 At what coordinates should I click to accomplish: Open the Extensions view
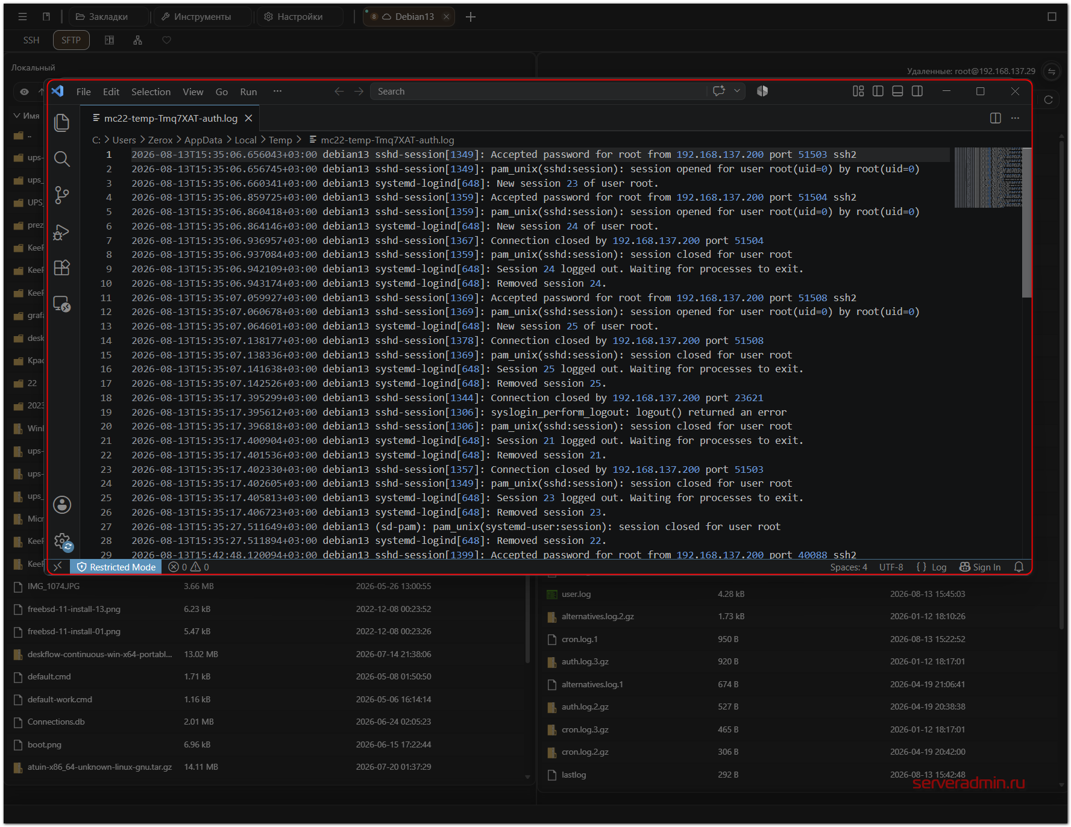(62, 267)
